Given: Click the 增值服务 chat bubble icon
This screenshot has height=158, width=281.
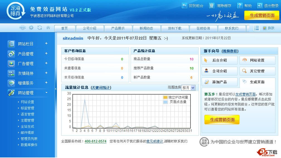Looking at the screenshot, I should [11, 83].
